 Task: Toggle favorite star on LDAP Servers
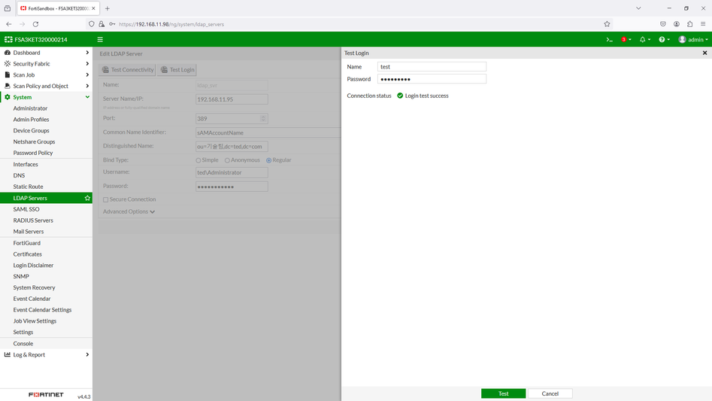(x=87, y=198)
